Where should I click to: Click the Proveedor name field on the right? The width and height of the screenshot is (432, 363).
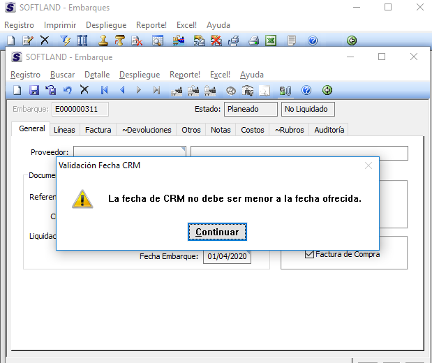point(299,151)
